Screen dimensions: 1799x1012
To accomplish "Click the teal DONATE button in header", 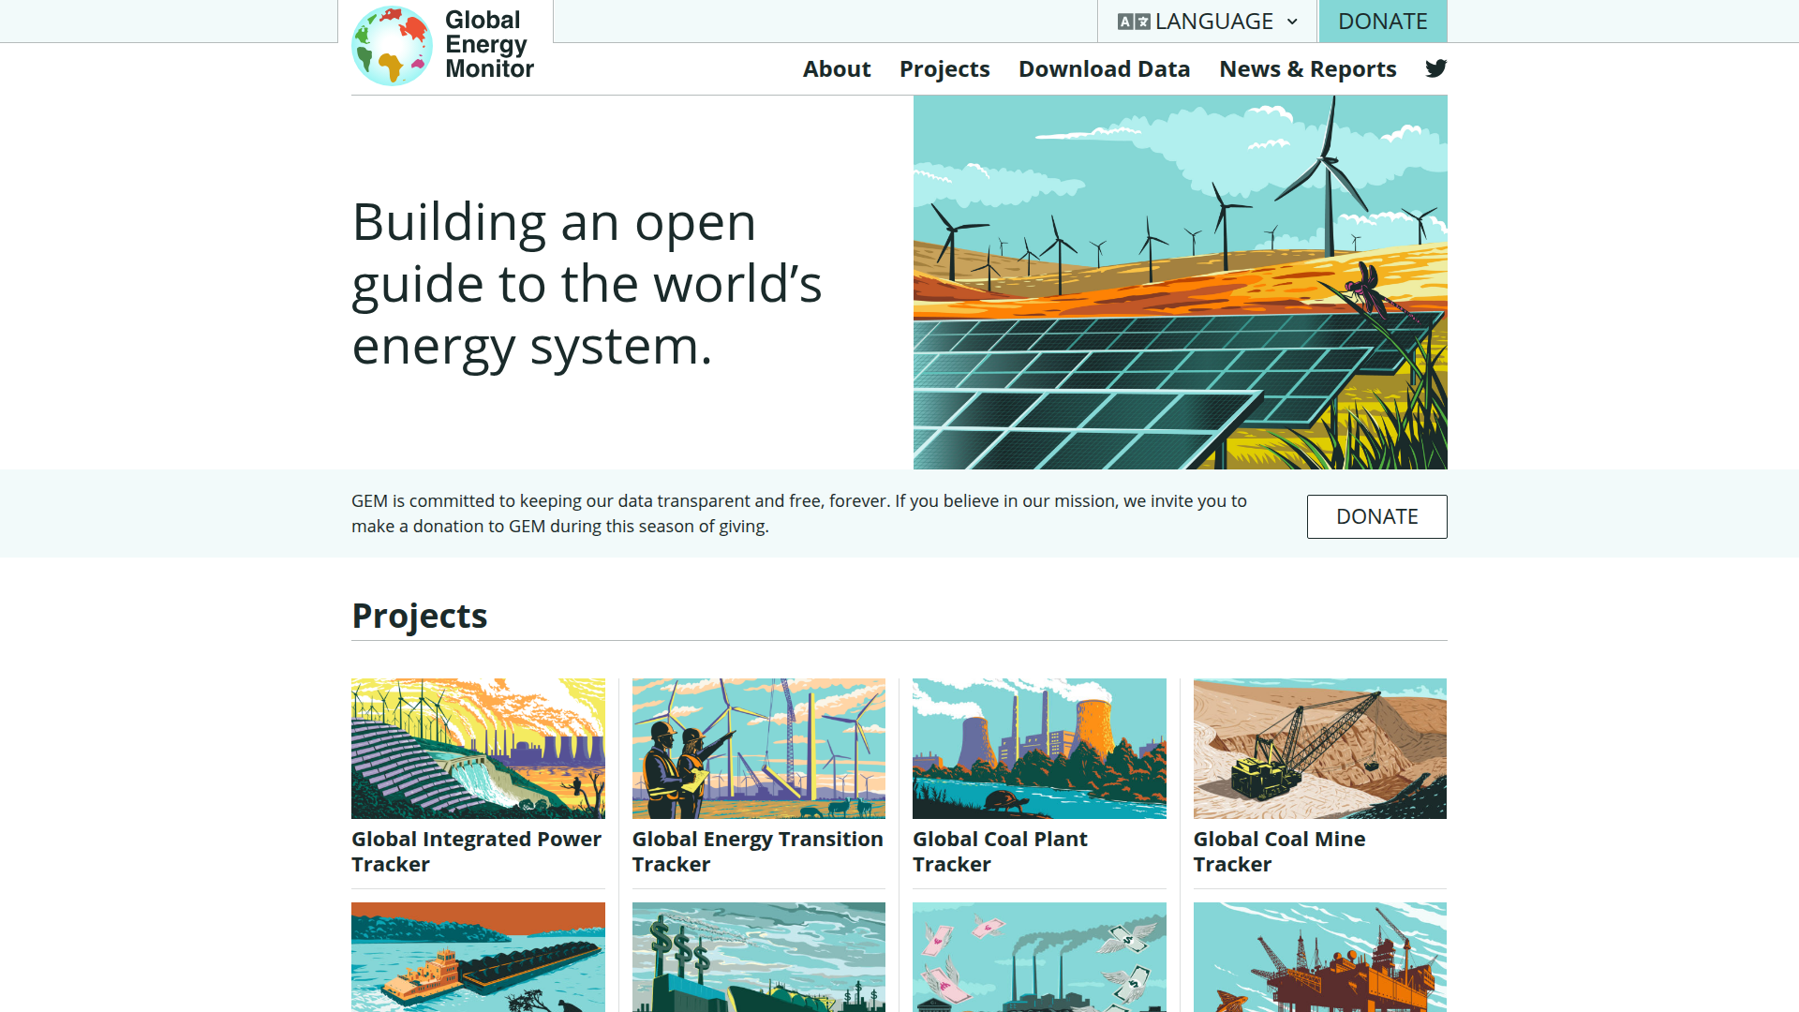I will pyautogui.click(x=1383, y=22).
